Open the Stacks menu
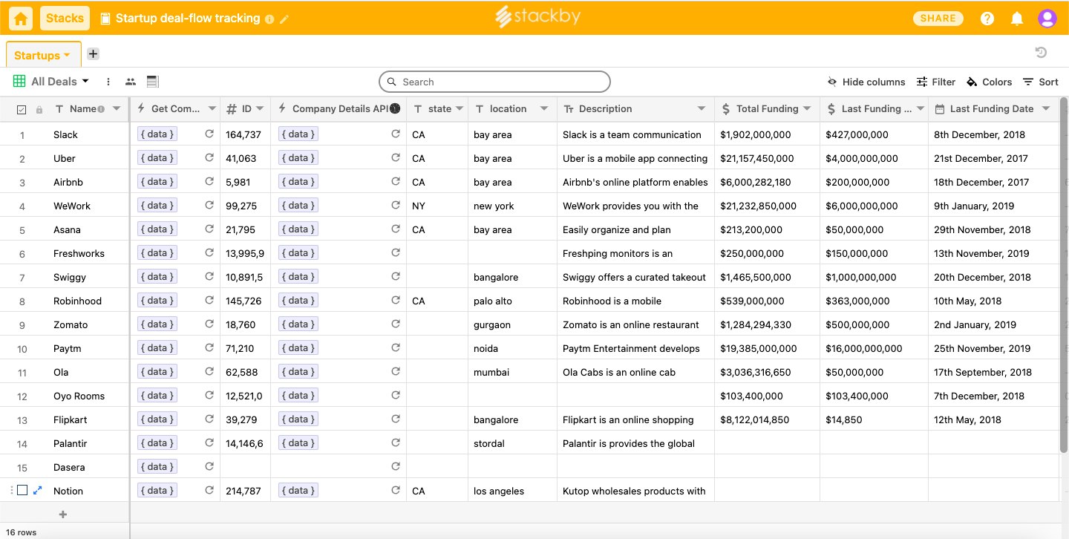The height and width of the screenshot is (539, 1069). point(65,19)
